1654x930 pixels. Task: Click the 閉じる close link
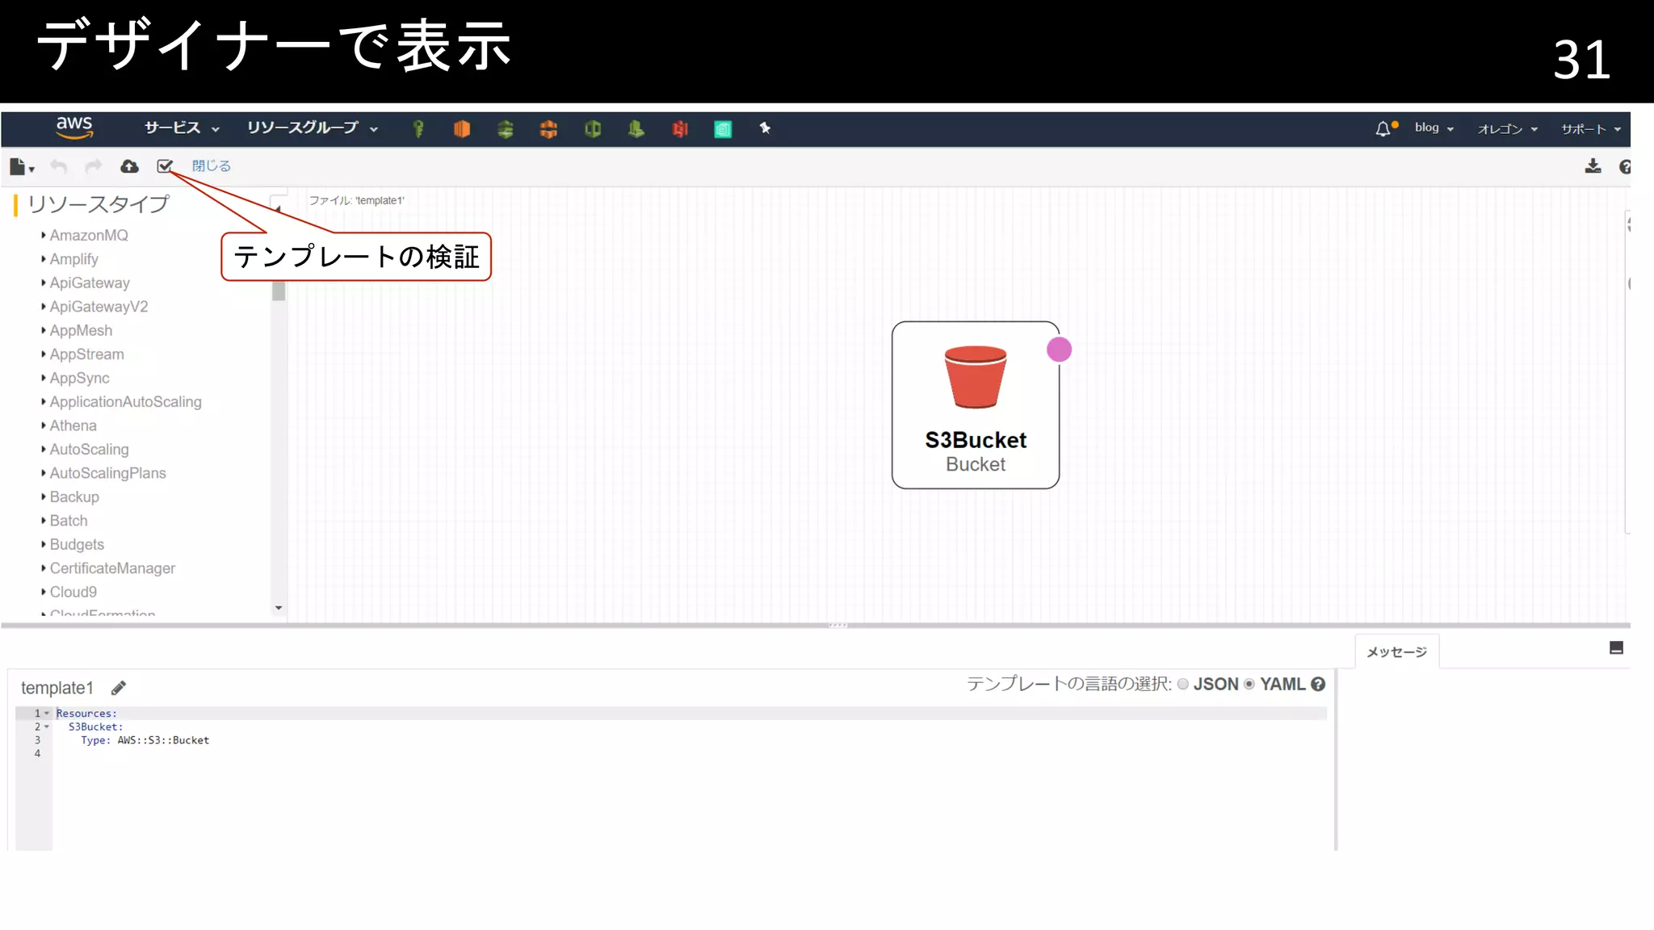point(212,166)
